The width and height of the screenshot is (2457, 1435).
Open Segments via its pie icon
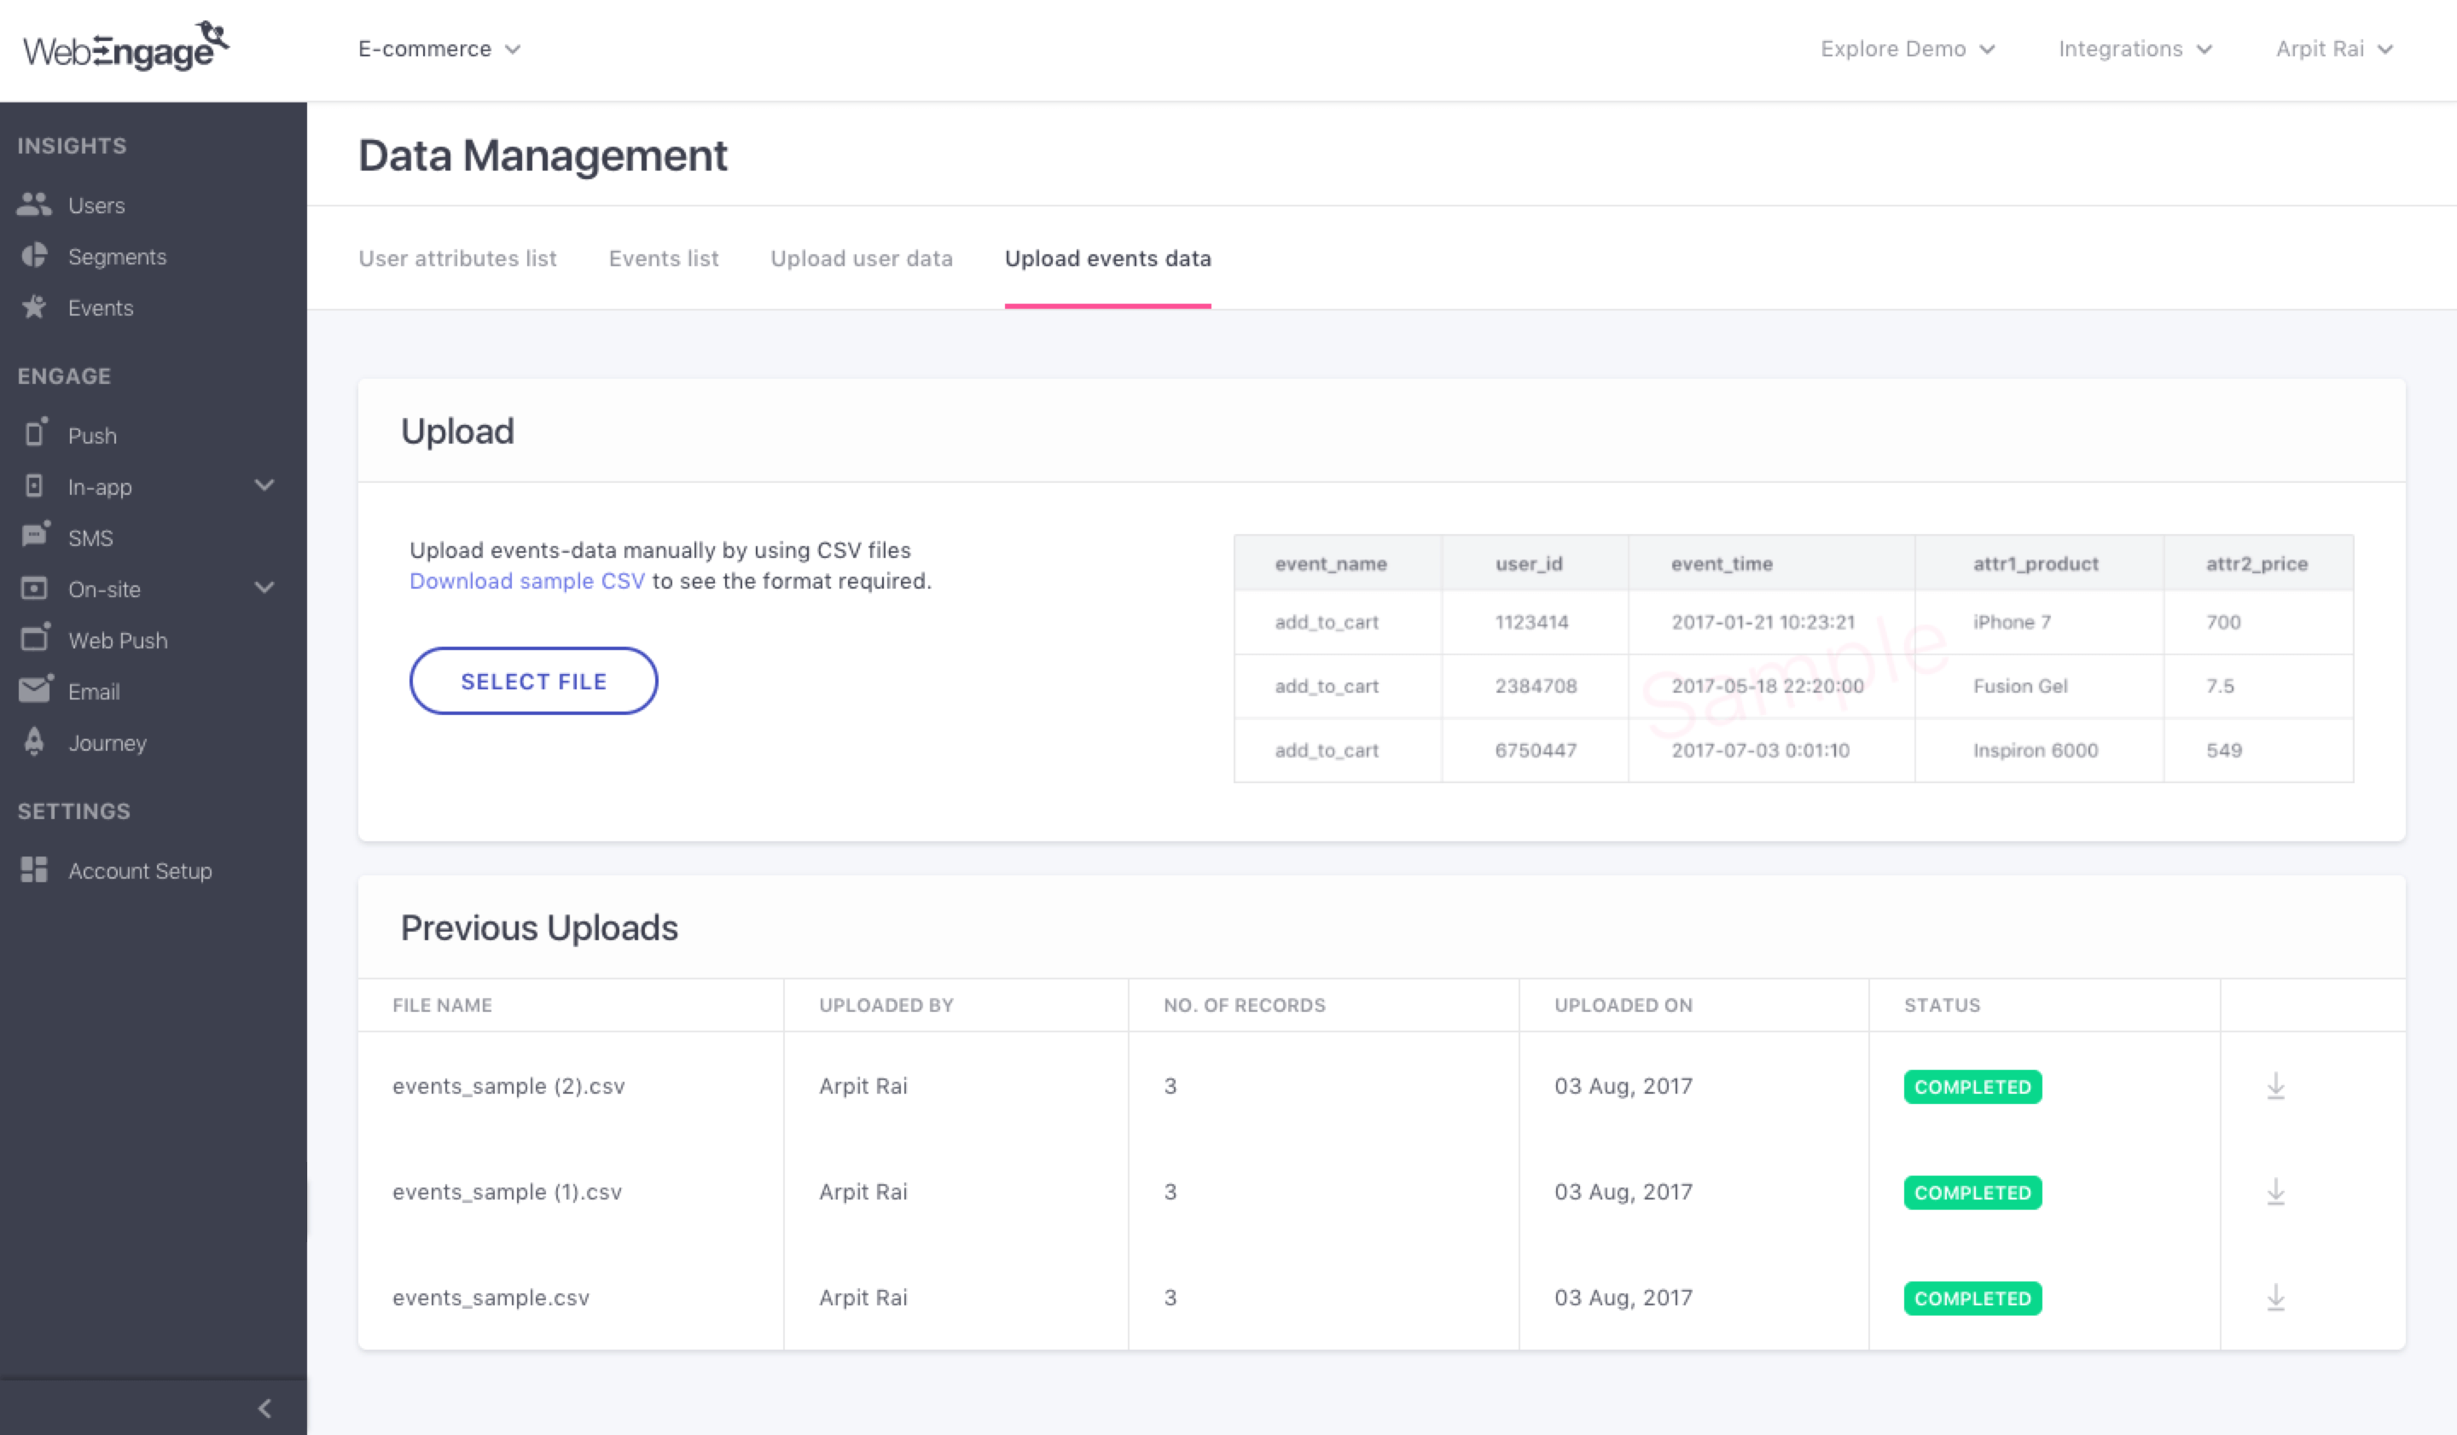coord(34,257)
